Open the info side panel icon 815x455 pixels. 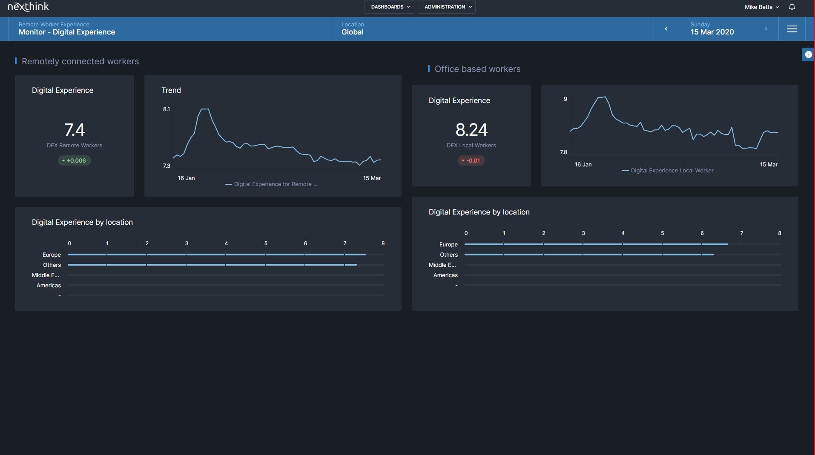click(808, 54)
